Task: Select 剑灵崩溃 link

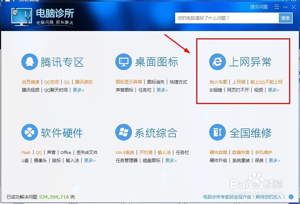Action: [x=31, y=82]
